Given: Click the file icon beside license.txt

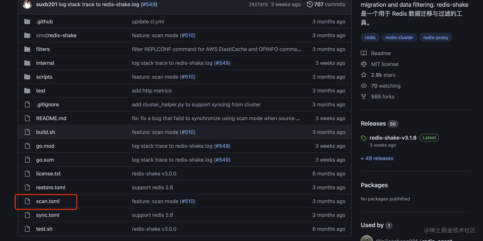Looking at the screenshot, I should click(27, 173).
